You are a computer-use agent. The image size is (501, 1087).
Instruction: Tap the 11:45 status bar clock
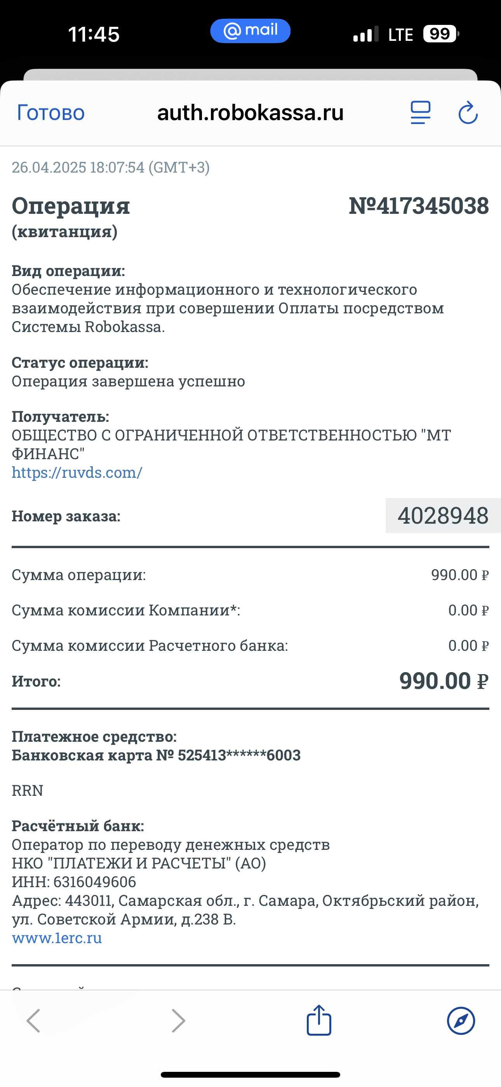(94, 34)
